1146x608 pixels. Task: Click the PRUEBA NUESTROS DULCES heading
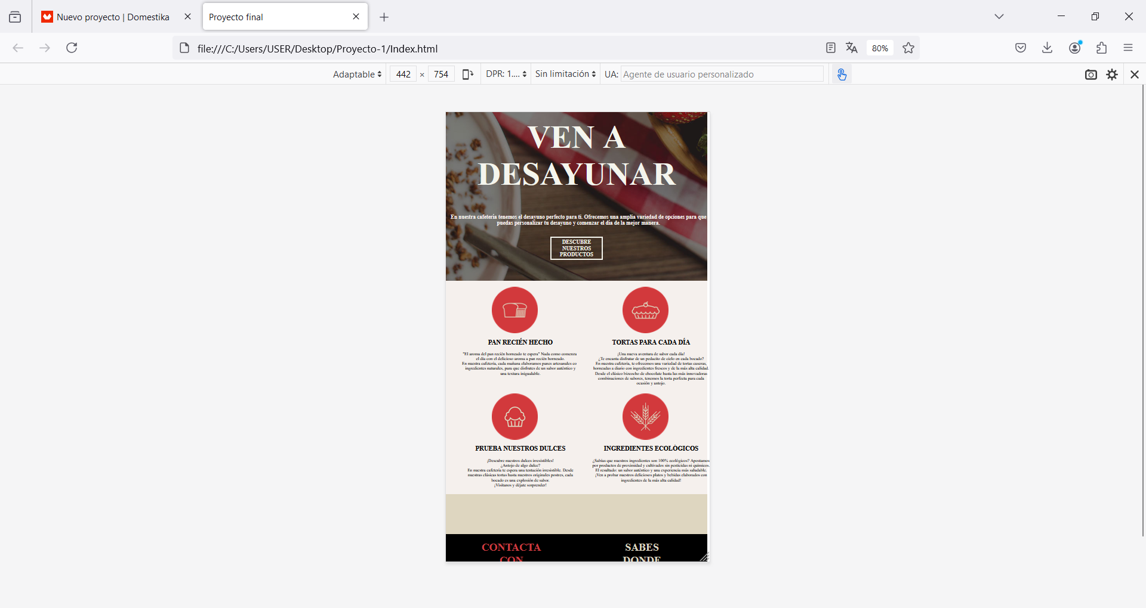[x=520, y=448]
